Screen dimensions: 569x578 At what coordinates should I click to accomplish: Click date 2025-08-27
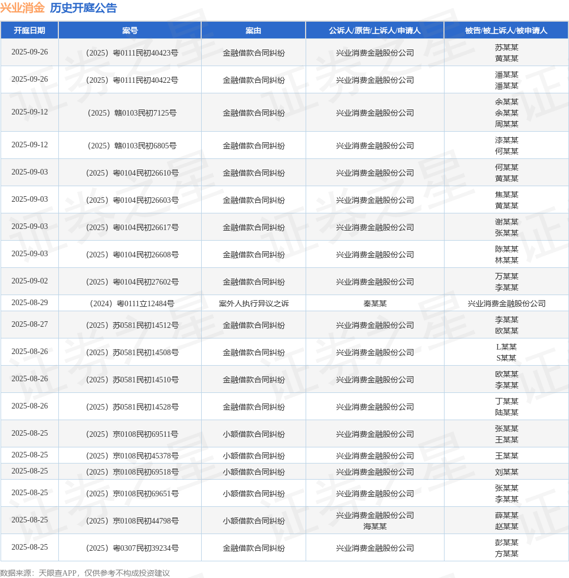[29, 325]
